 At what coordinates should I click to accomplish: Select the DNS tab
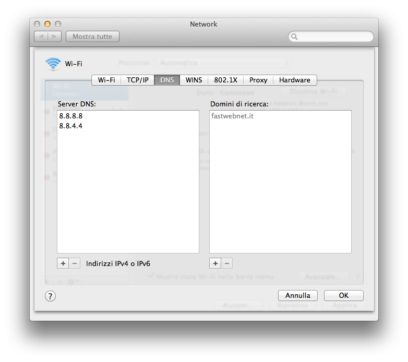pyautogui.click(x=167, y=80)
